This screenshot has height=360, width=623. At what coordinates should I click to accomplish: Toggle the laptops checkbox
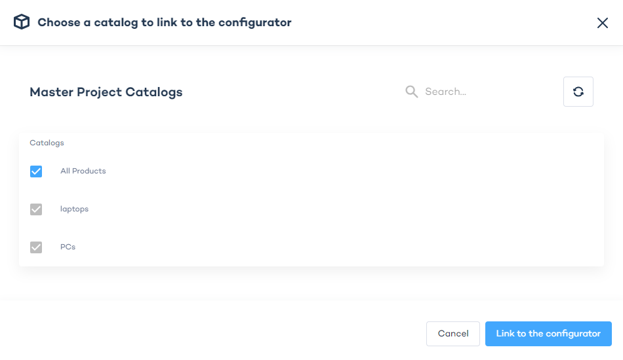pos(36,209)
